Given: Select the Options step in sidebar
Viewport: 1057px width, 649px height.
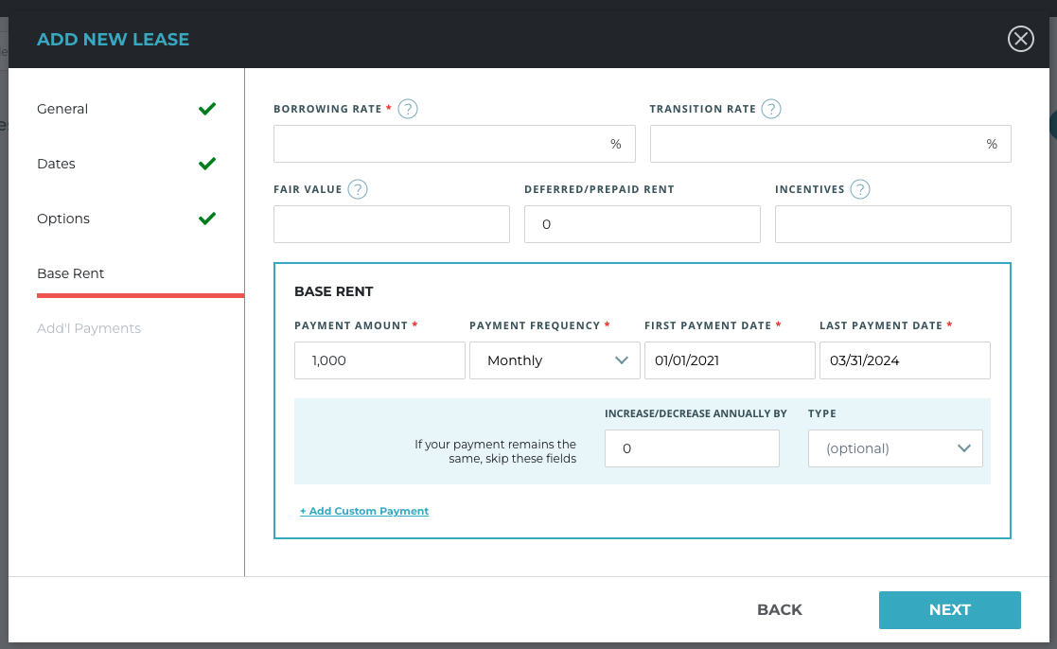Looking at the screenshot, I should pos(63,219).
